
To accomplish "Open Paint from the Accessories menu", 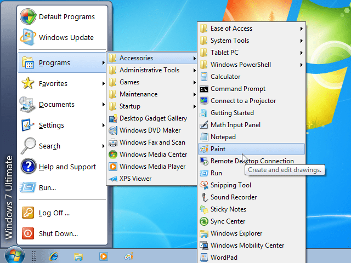I will (218, 149).
